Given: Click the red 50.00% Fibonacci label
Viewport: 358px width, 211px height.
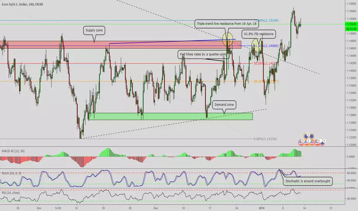Looking at the screenshot, I should (266, 63).
